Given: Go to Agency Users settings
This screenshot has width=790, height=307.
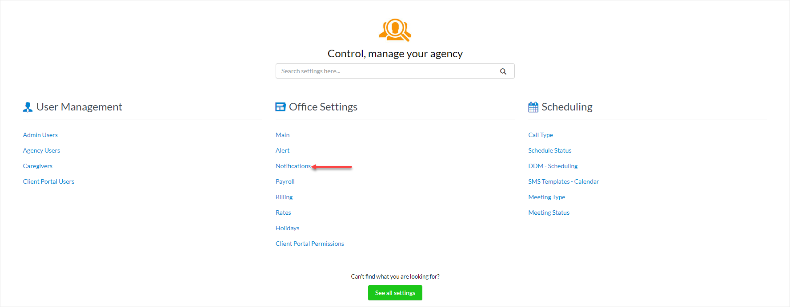Looking at the screenshot, I should coord(41,150).
